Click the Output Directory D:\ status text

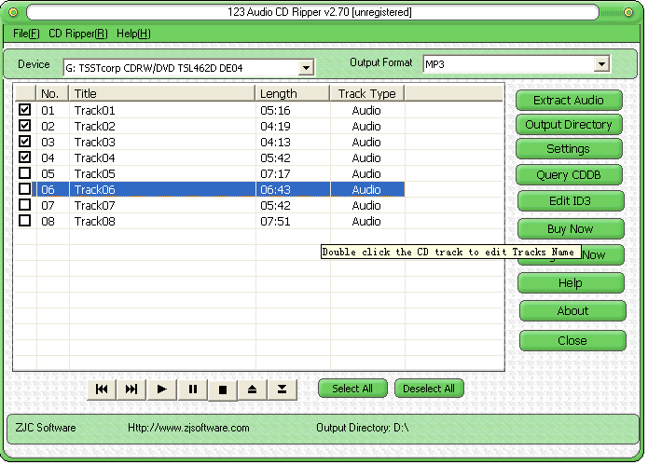pyautogui.click(x=363, y=428)
